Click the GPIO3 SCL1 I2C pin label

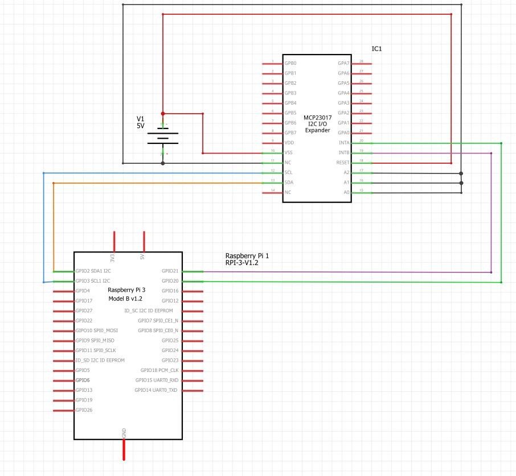(x=93, y=281)
